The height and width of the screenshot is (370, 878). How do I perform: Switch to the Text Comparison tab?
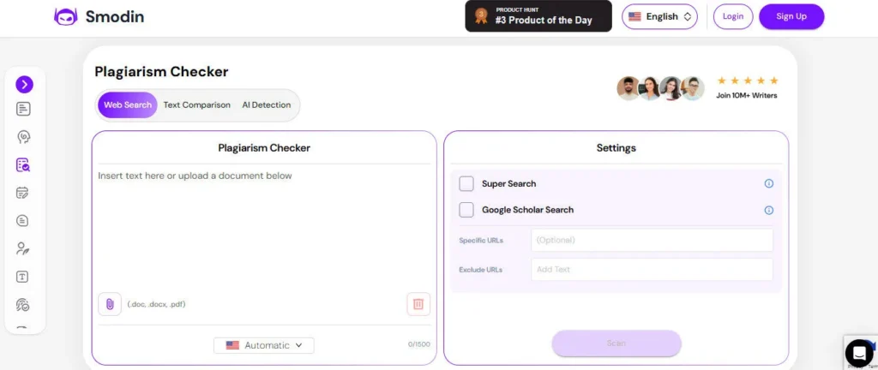[197, 105]
